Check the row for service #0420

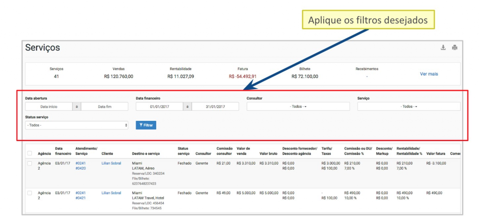29,163
